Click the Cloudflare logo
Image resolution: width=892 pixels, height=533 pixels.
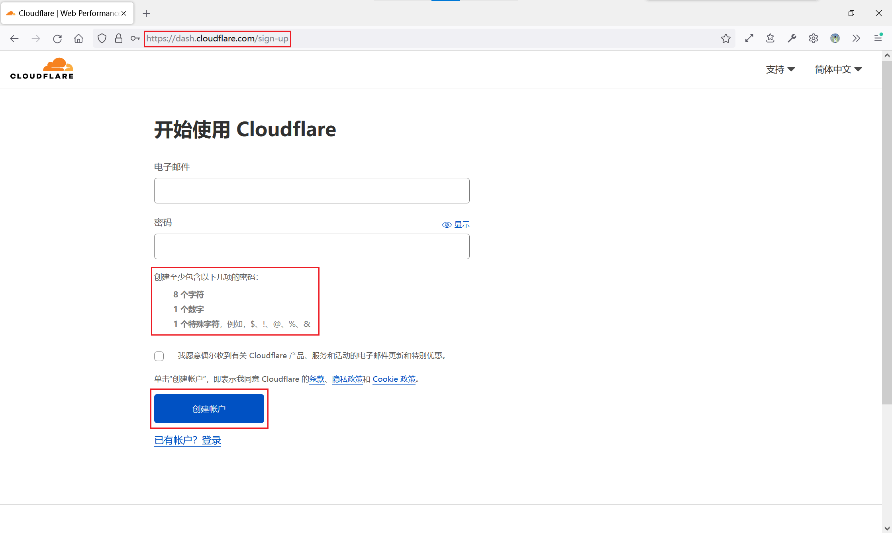click(x=42, y=69)
